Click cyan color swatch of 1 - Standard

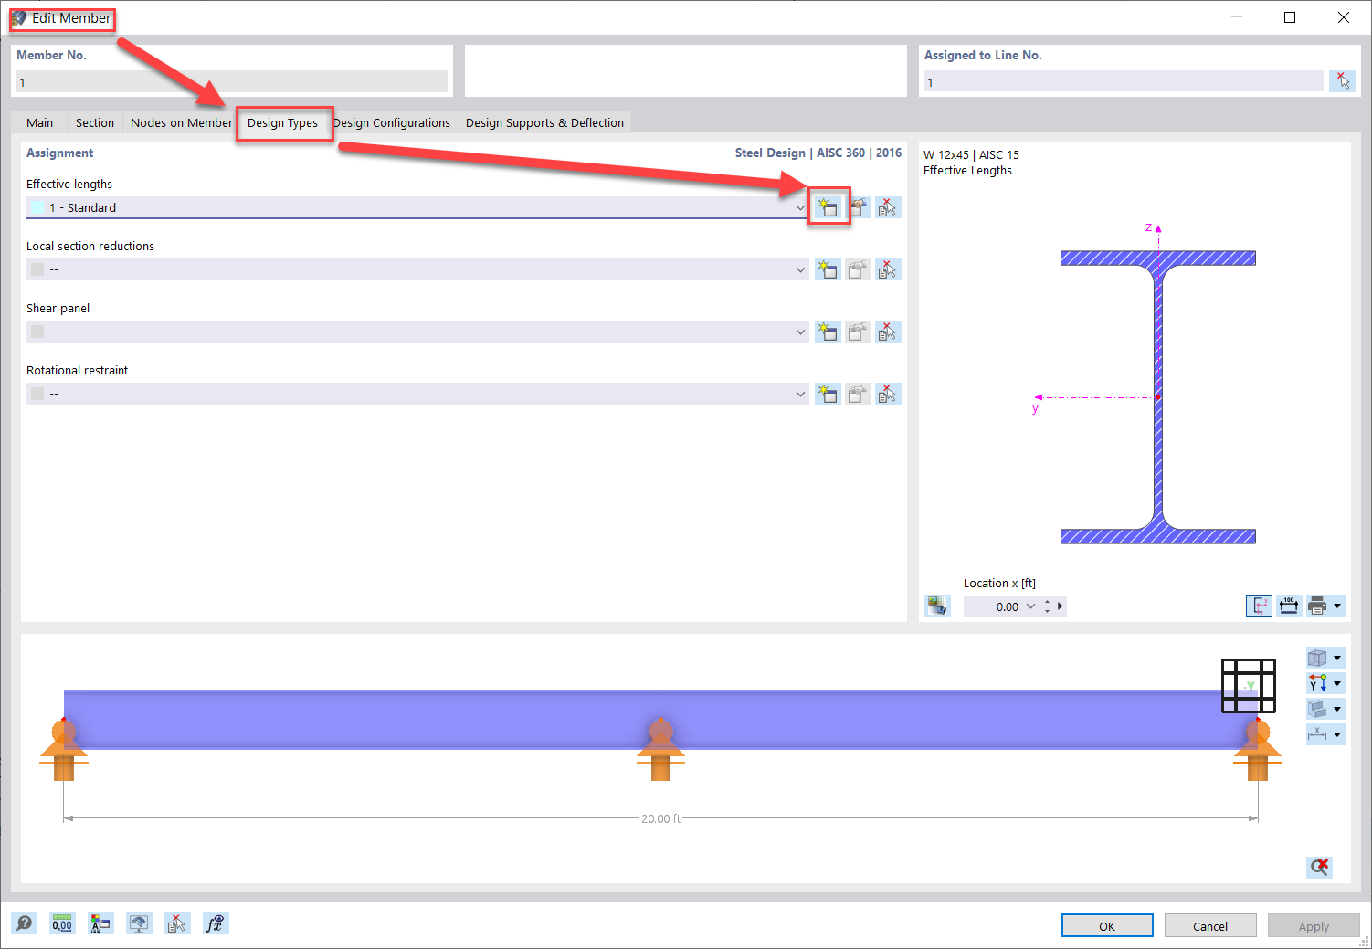[37, 207]
